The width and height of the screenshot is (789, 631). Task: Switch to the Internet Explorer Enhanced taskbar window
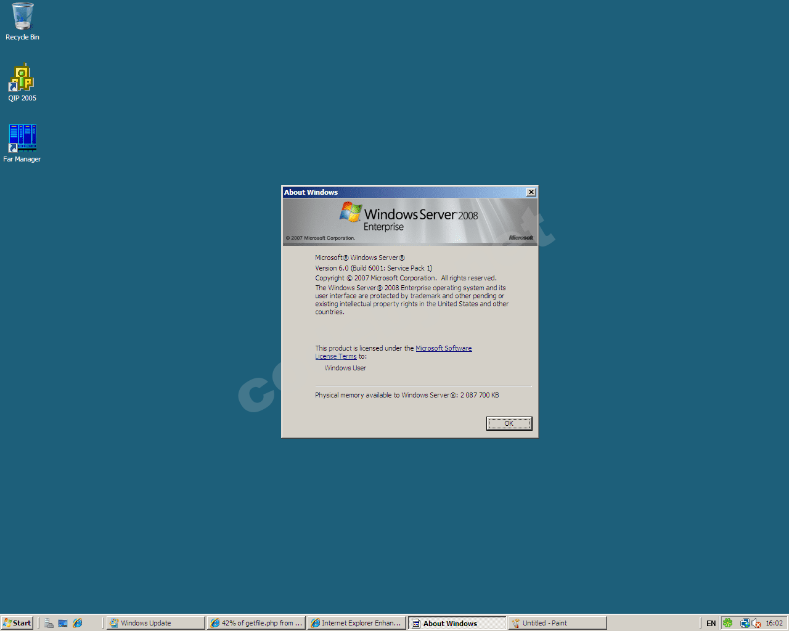pos(357,623)
